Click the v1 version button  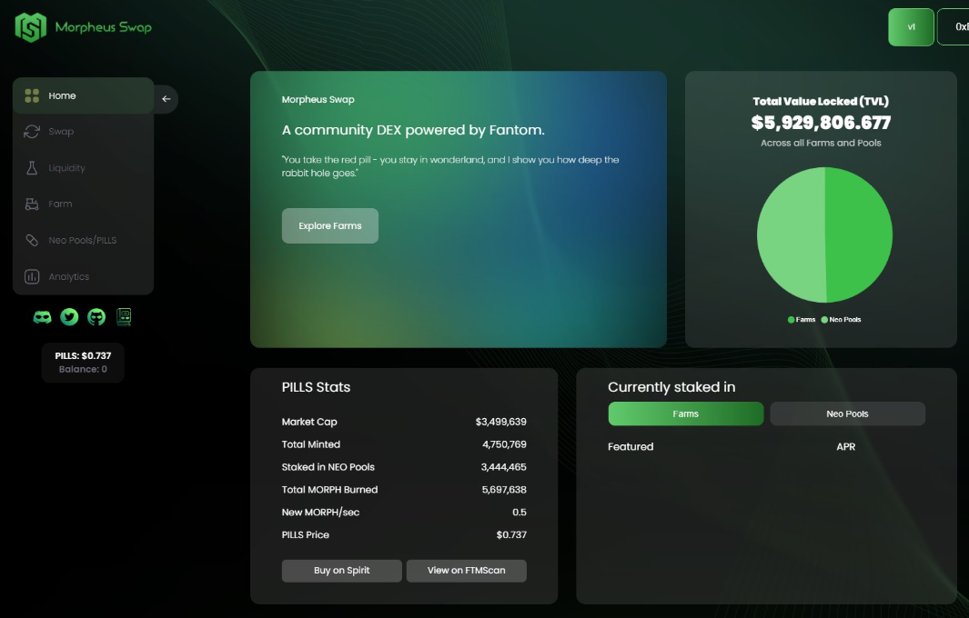coord(911,27)
